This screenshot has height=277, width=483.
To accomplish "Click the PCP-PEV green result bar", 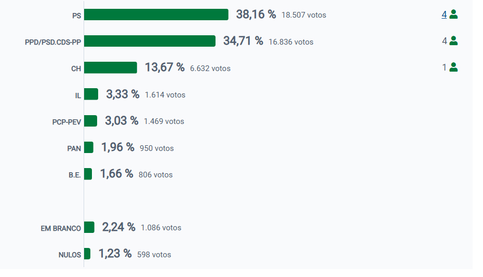I will (x=90, y=121).
